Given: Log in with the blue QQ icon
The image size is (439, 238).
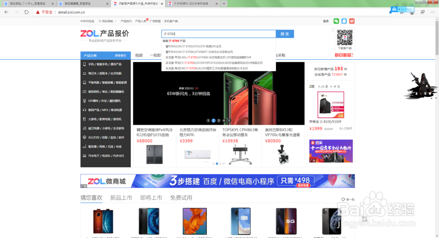Looking at the screenshot, I should 344,21.
